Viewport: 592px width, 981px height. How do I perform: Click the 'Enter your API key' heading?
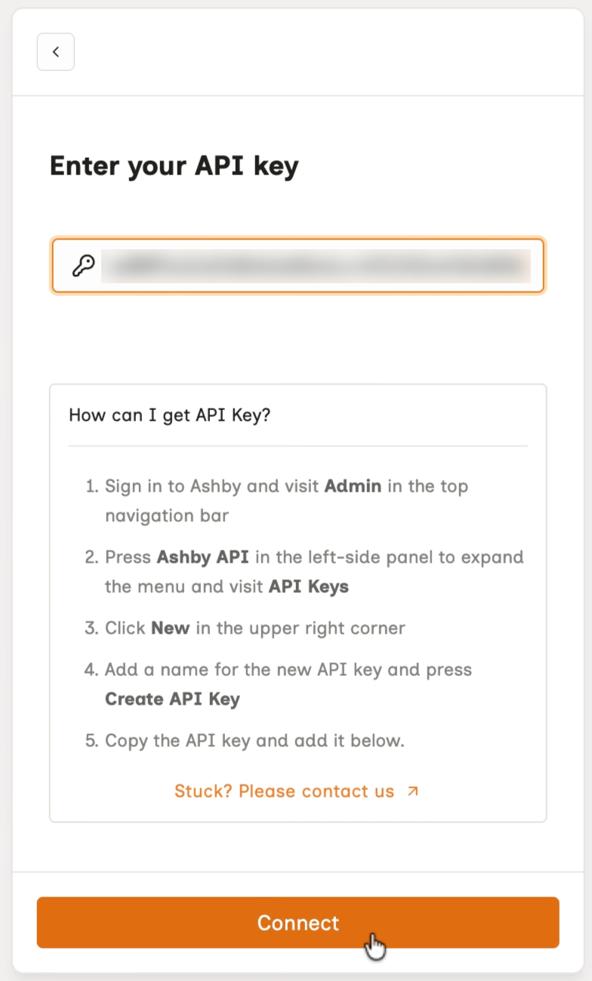(174, 166)
